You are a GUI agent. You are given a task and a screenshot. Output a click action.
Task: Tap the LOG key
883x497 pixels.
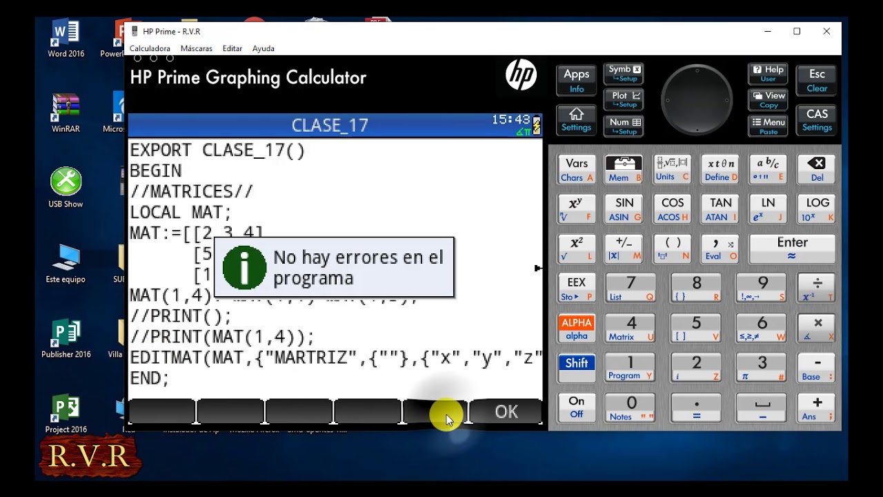point(817,209)
